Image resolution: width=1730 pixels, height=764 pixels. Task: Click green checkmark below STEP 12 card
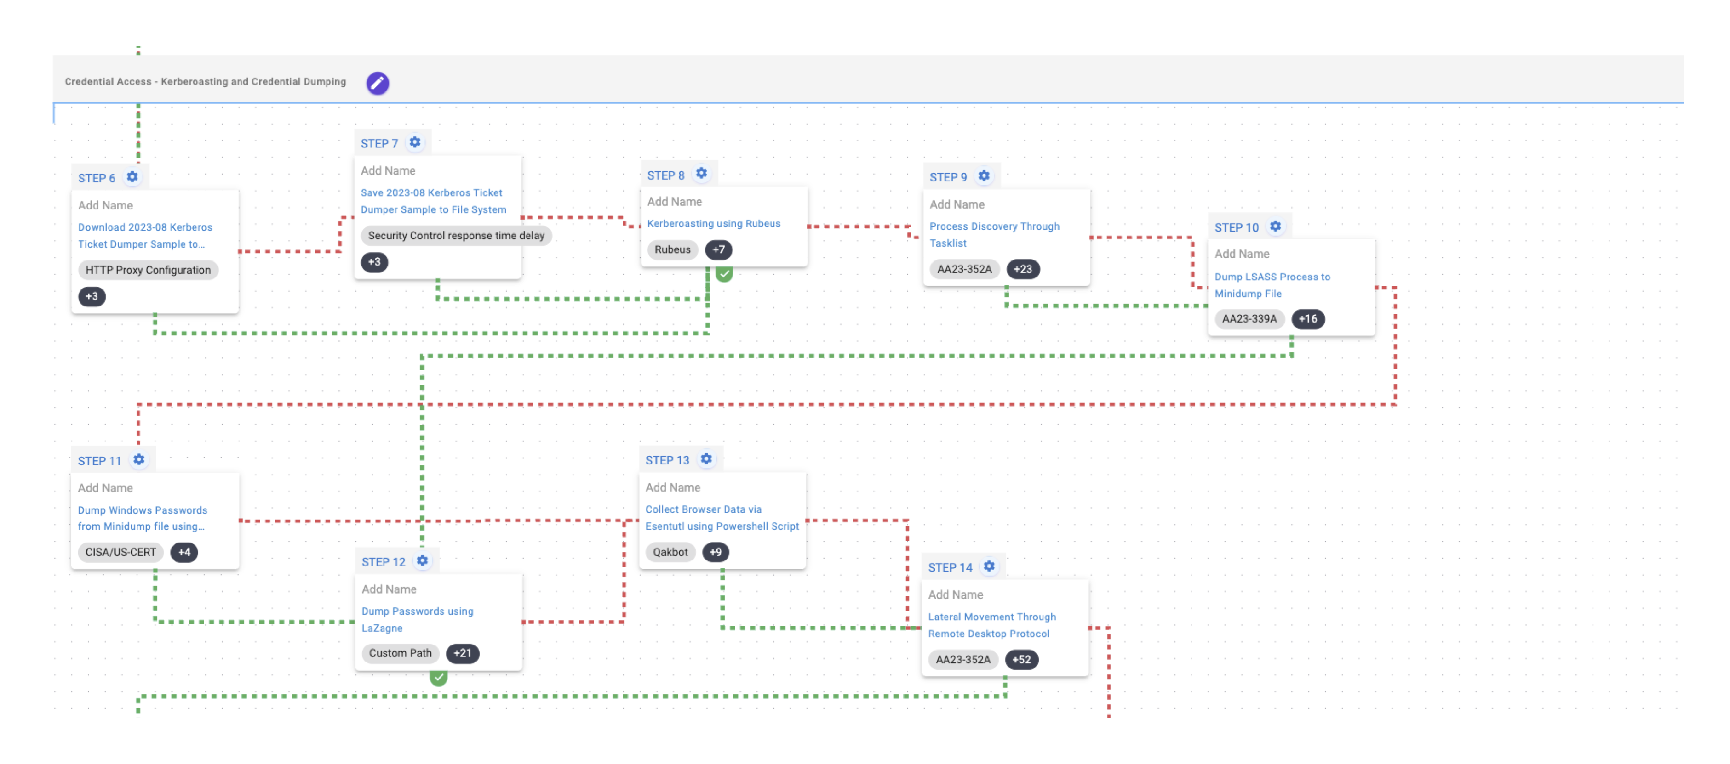coord(439,678)
